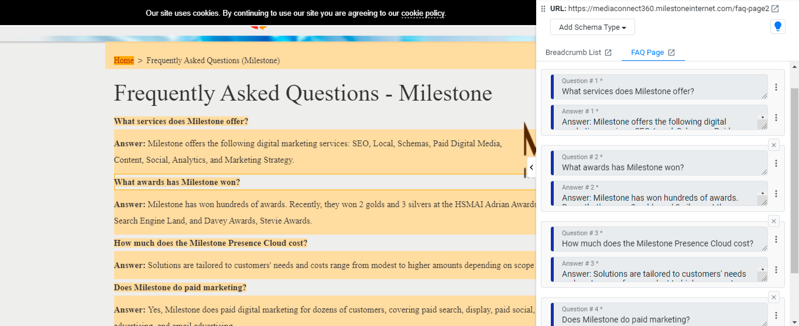
Task: Click breadcrumb text 'Frequently Asked Questions (Milestone)'
Action: click(213, 60)
